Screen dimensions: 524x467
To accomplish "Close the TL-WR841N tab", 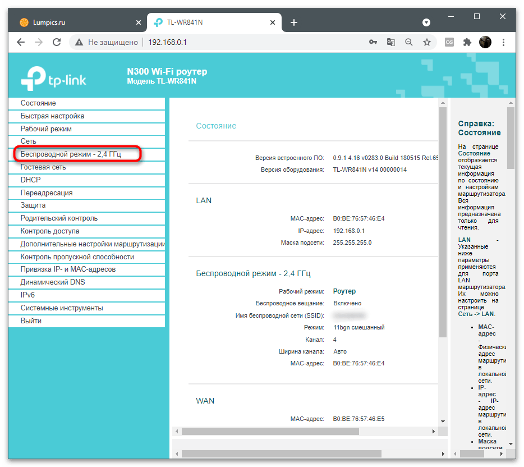I will pos(273,22).
